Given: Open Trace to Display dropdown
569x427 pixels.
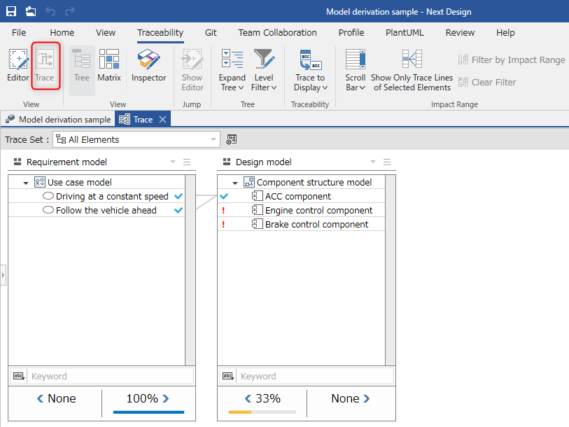Looking at the screenshot, I should pos(310,70).
